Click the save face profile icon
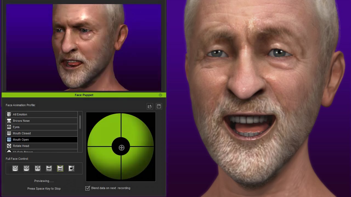This screenshot has height=197, width=351. 159,106
